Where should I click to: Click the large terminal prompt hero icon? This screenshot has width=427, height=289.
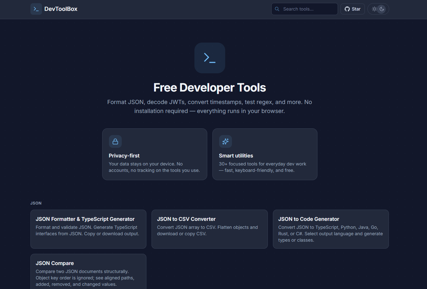[x=210, y=58]
